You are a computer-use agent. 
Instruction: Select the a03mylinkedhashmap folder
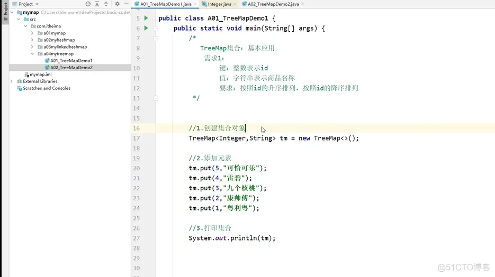[x=65, y=47]
